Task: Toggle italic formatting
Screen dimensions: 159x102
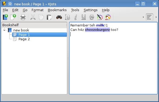Action: click(x=76, y=17)
